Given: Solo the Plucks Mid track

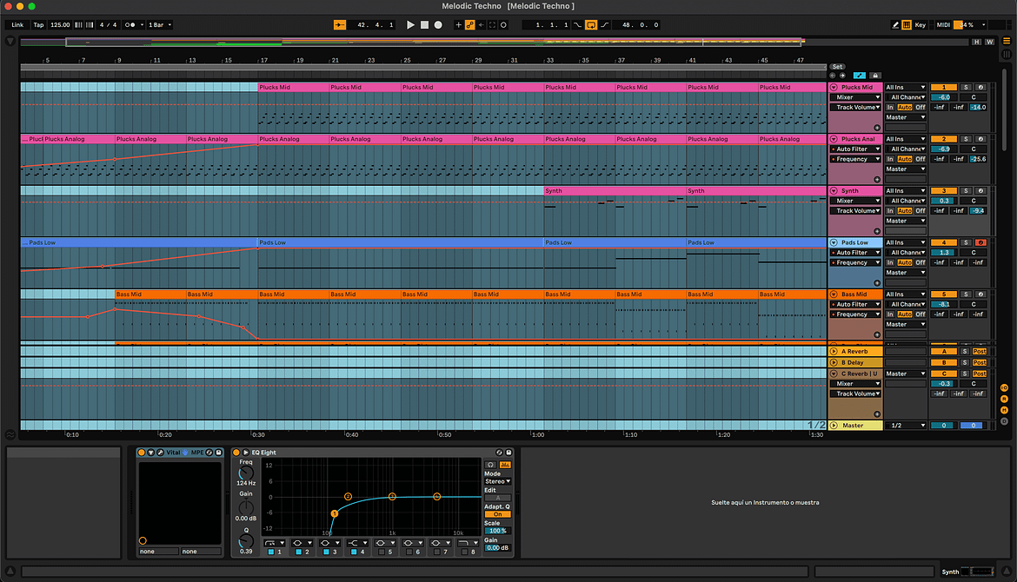Looking at the screenshot, I should pyautogui.click(x=966, y=88).
